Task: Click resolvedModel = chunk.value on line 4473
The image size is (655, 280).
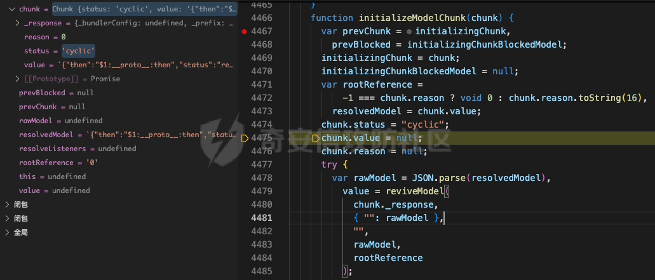Action: tap(404, 111)
